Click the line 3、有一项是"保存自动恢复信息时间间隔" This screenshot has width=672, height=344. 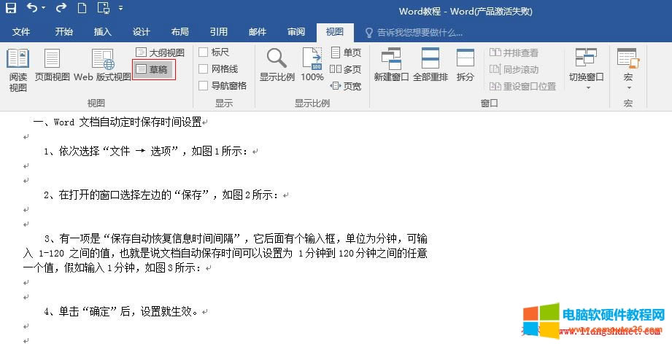coord(225,254)
